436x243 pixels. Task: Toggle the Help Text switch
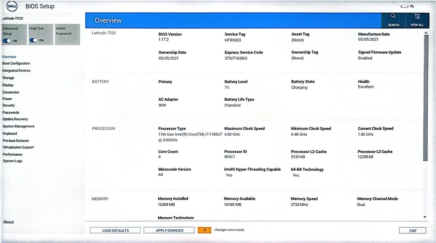pyautogui.click(x=33, y=40)
